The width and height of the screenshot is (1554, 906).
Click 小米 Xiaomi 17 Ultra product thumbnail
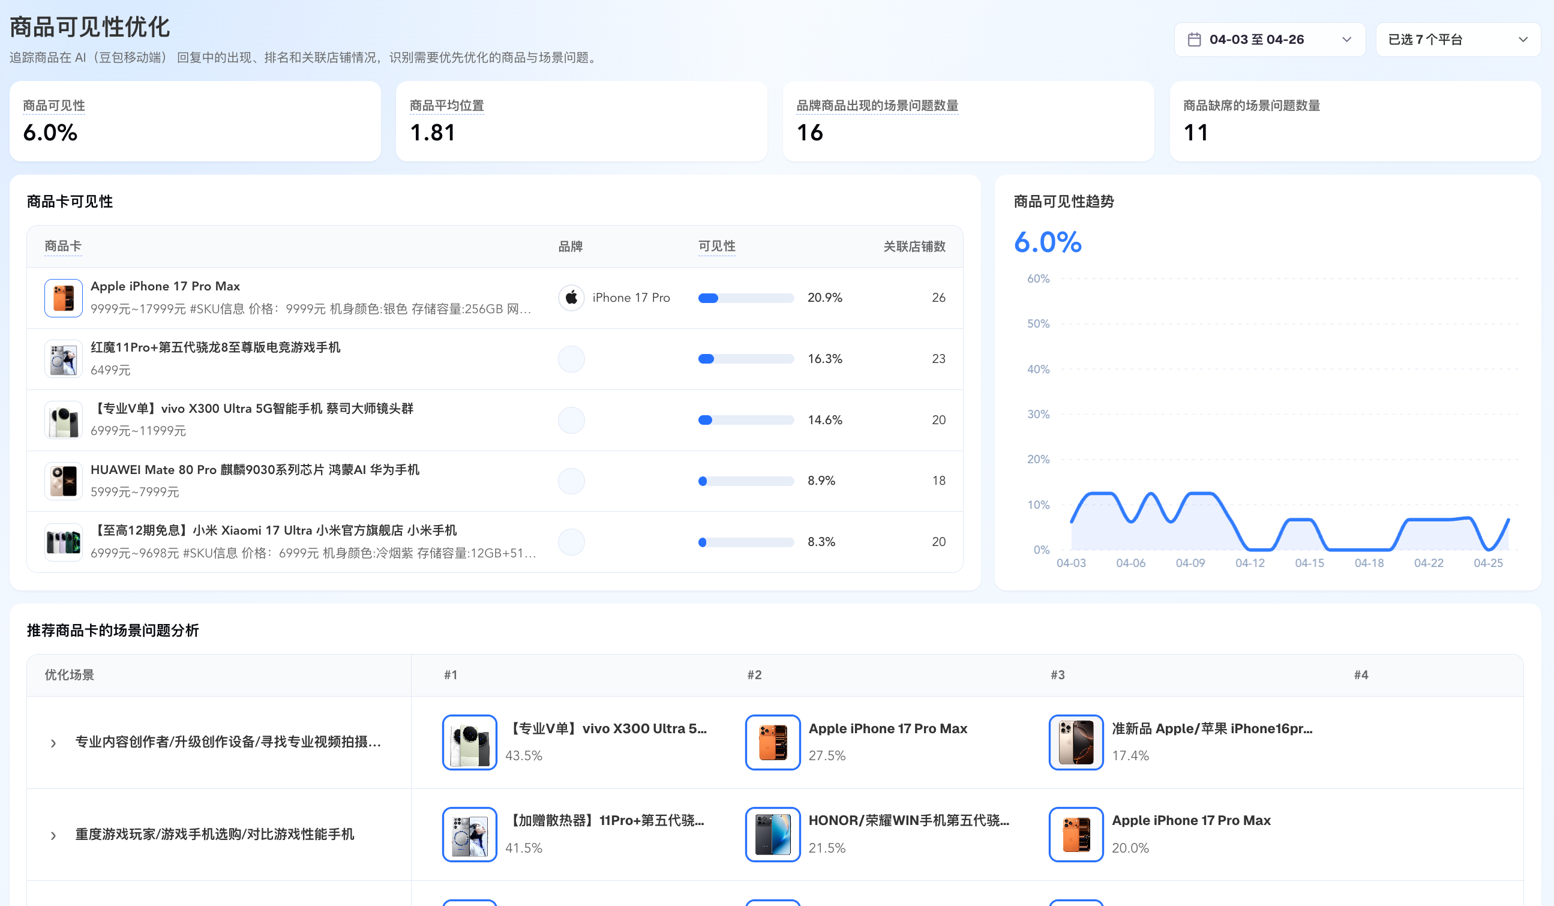[x=64, y=542]
